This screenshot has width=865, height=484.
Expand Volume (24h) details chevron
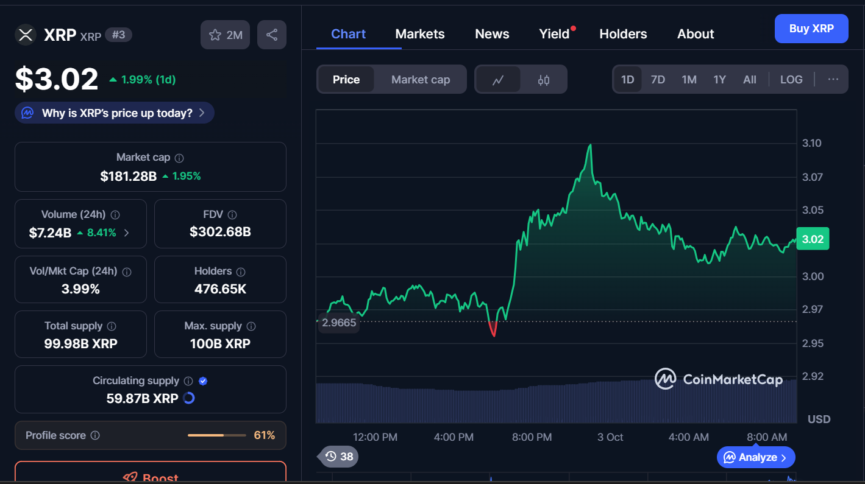[127, 233]
